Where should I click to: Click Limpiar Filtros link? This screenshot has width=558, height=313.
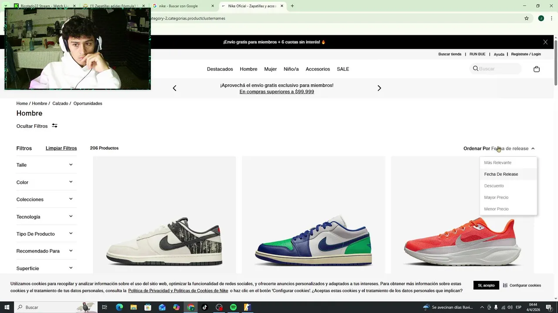pyautogui.click(x=61, y=148)
